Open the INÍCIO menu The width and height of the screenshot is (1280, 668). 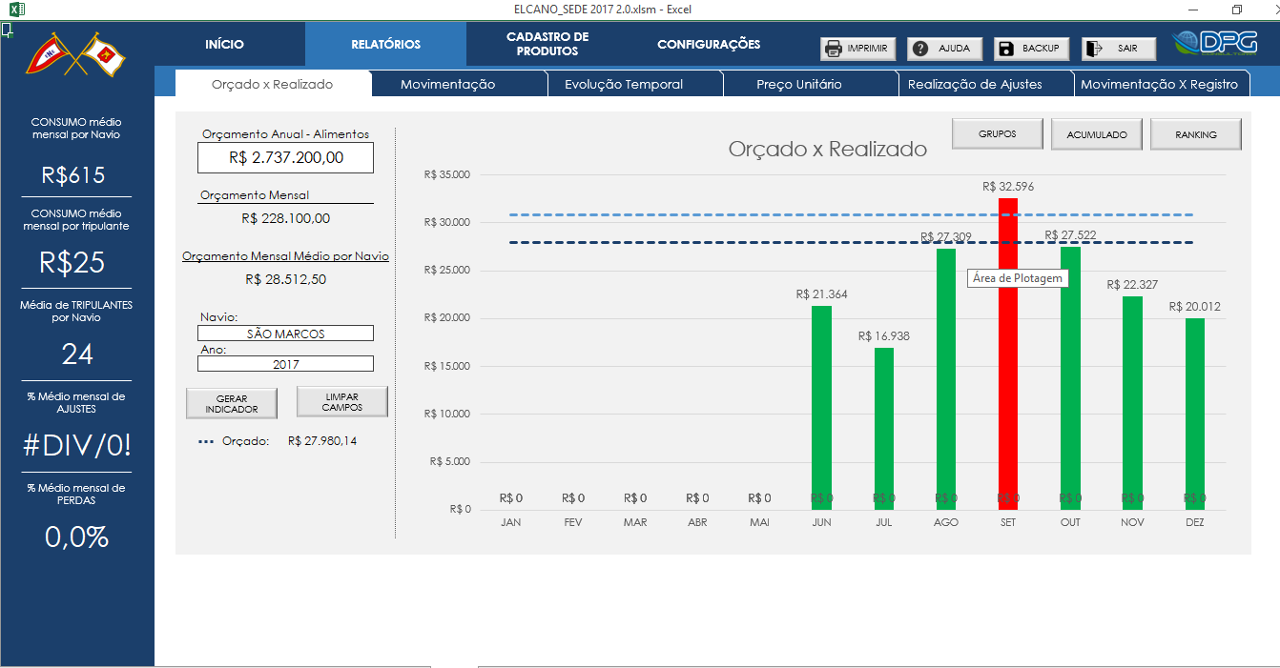tap(224, 45)
